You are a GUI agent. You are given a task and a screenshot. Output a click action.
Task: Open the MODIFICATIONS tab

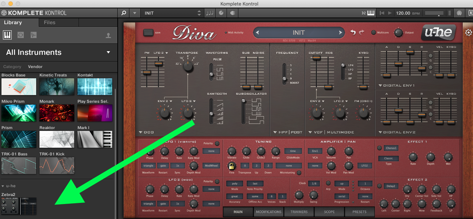coord(269,212)
